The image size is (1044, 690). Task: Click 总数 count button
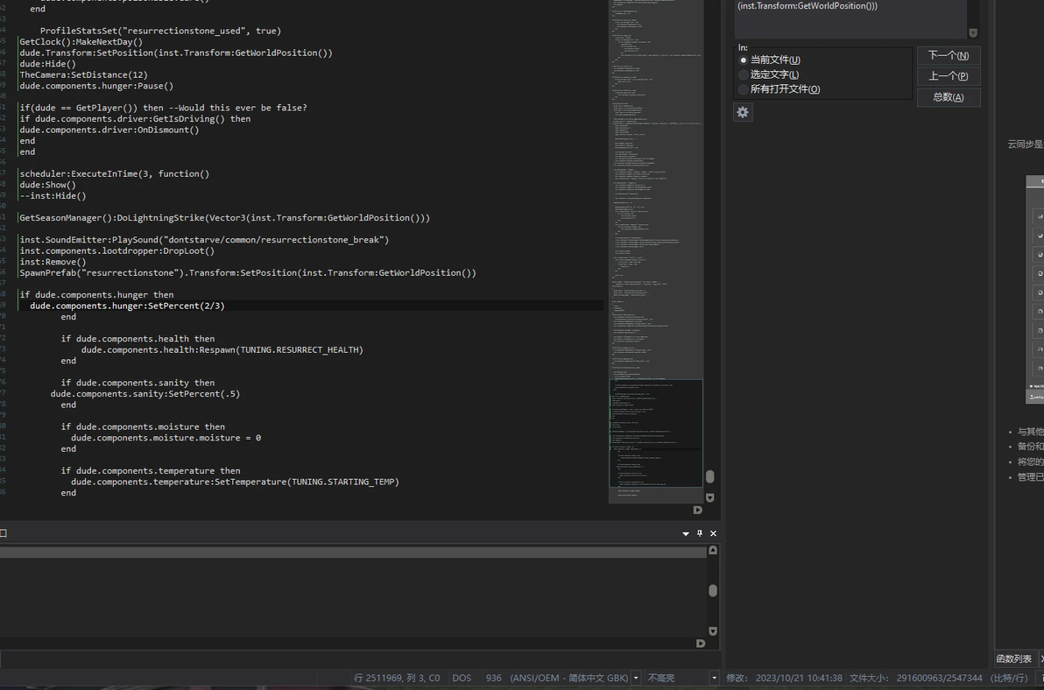pos(949,97)
